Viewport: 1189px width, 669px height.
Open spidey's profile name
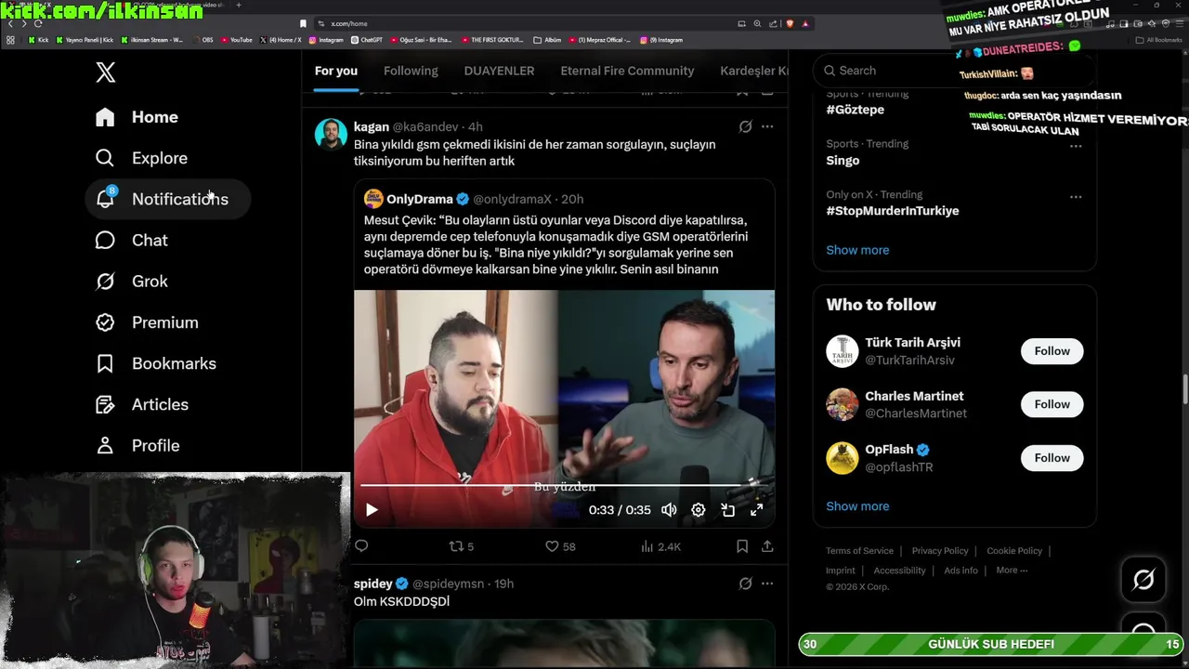tap(373, 584)
